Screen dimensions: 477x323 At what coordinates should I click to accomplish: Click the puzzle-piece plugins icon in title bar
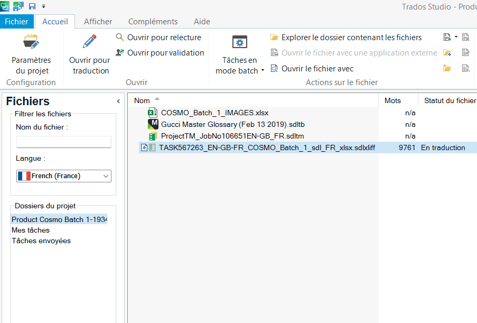click(18, 6)
